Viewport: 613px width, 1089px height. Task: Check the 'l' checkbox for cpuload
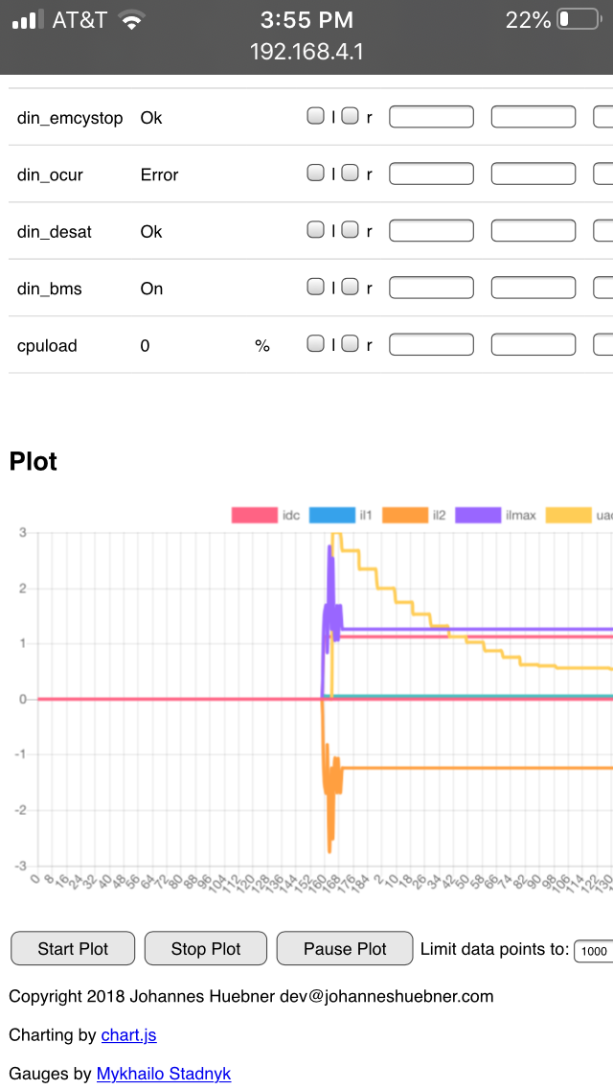pyautogui.click(x=315, y=343)
